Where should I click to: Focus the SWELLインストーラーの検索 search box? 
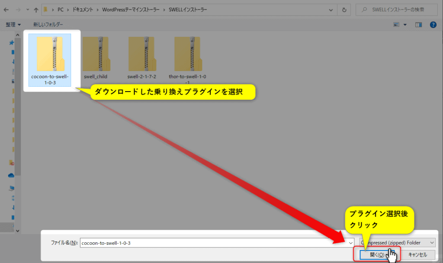(397, 10)
